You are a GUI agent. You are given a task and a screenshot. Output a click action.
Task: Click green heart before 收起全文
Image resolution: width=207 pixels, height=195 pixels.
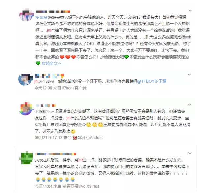click(38, 63)
